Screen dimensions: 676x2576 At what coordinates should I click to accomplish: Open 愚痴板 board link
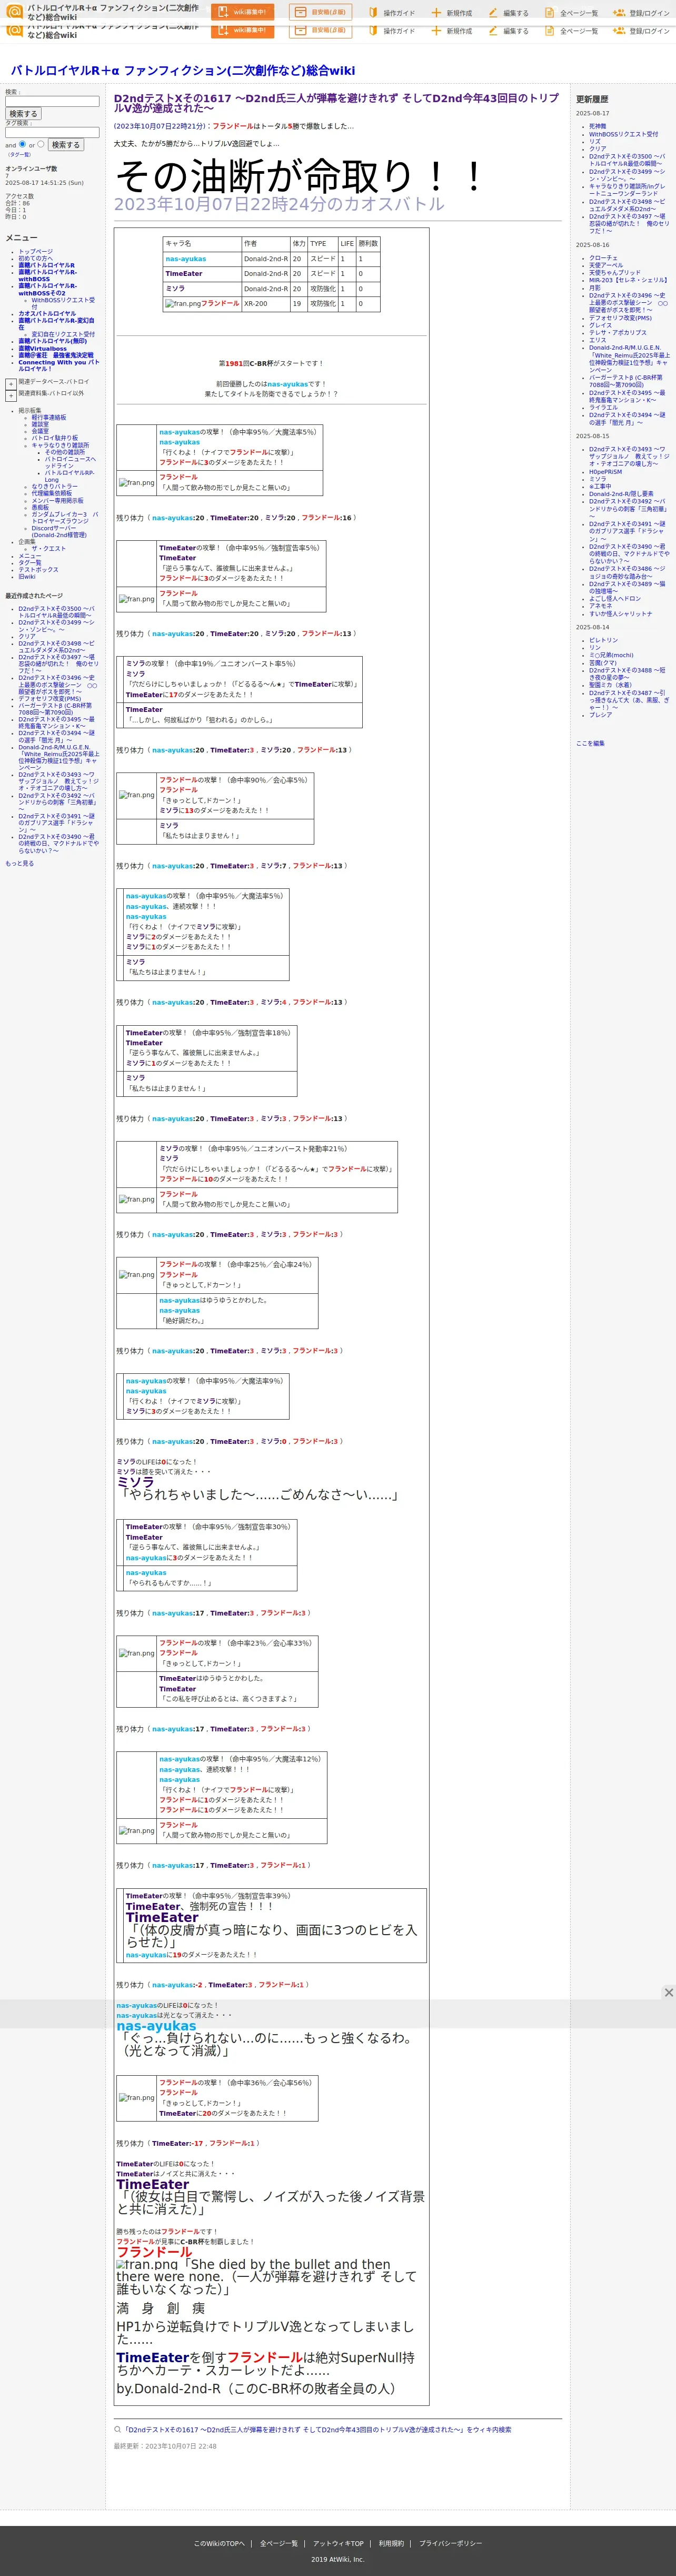point(40,507)
